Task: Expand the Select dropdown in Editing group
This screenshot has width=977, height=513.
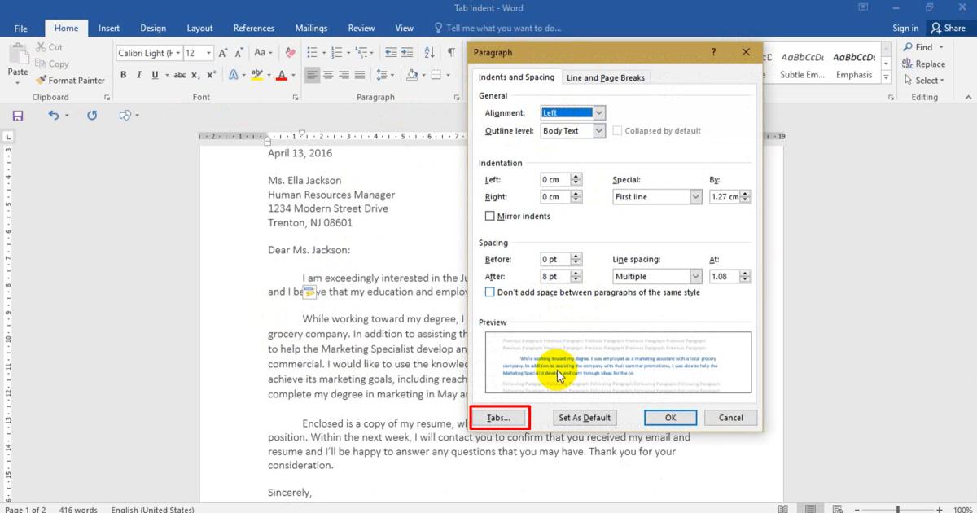Action: coord(924,81)
